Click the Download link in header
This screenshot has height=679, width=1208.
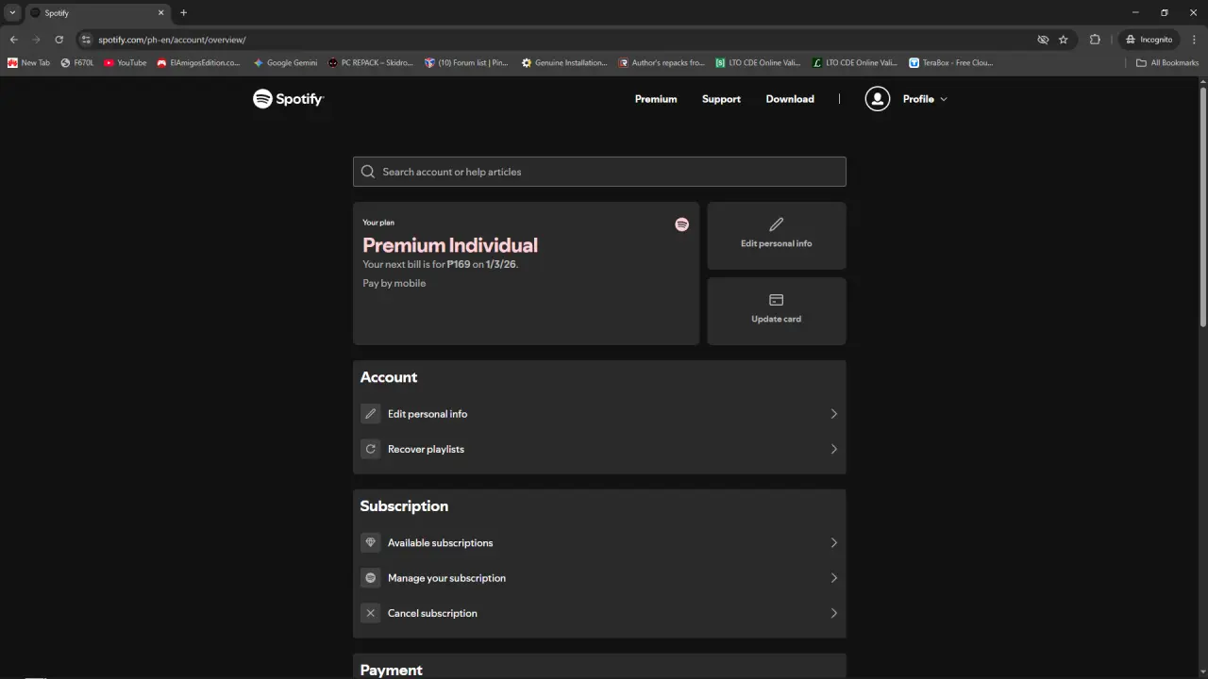pos(790,99)
